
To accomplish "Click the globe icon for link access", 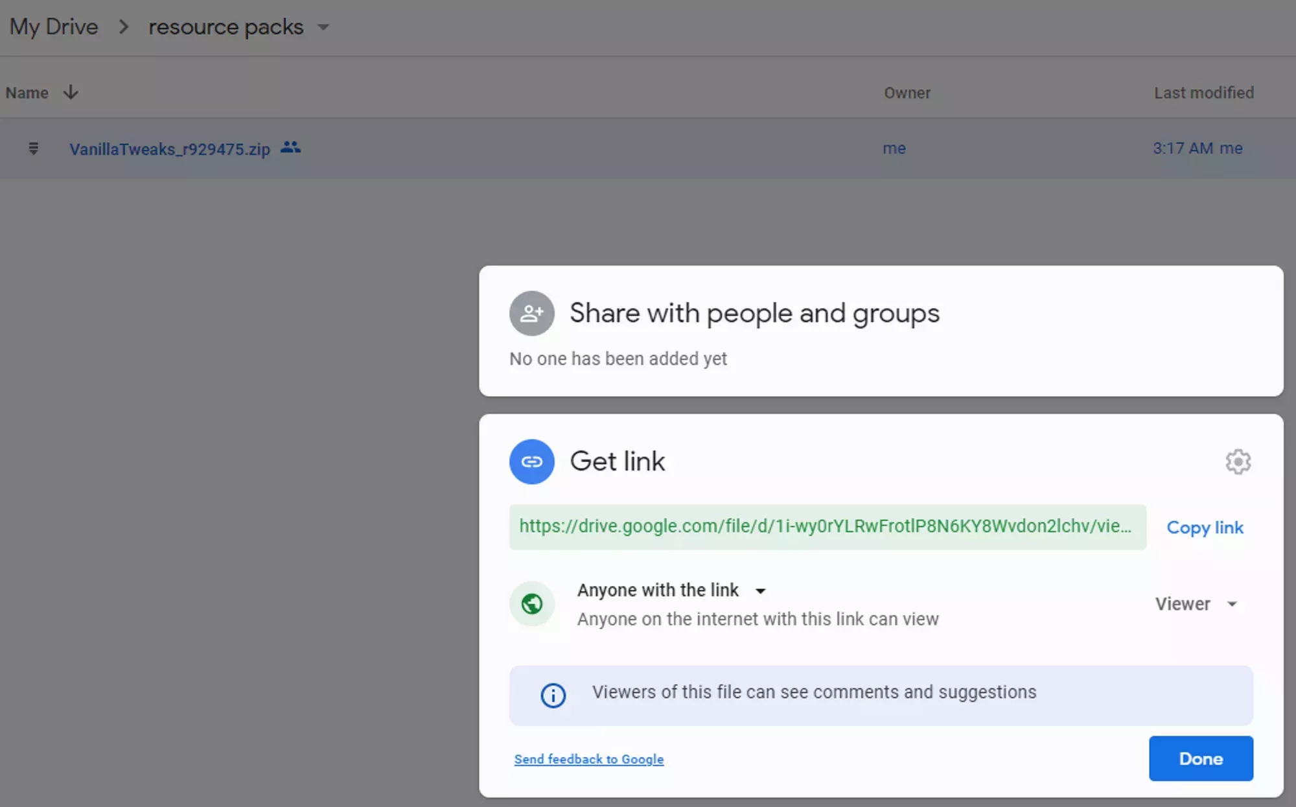I will tap(532, 603).
